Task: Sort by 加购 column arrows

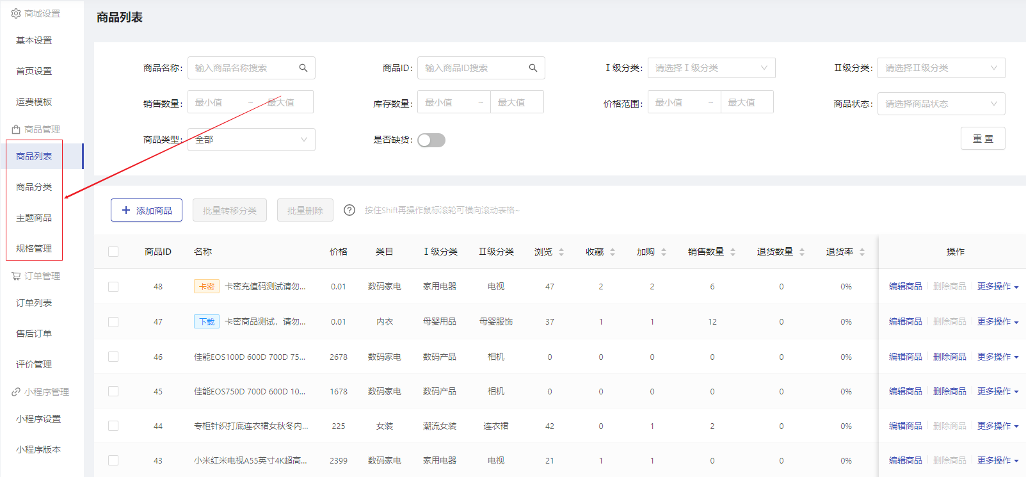Action: coord(664,252)
